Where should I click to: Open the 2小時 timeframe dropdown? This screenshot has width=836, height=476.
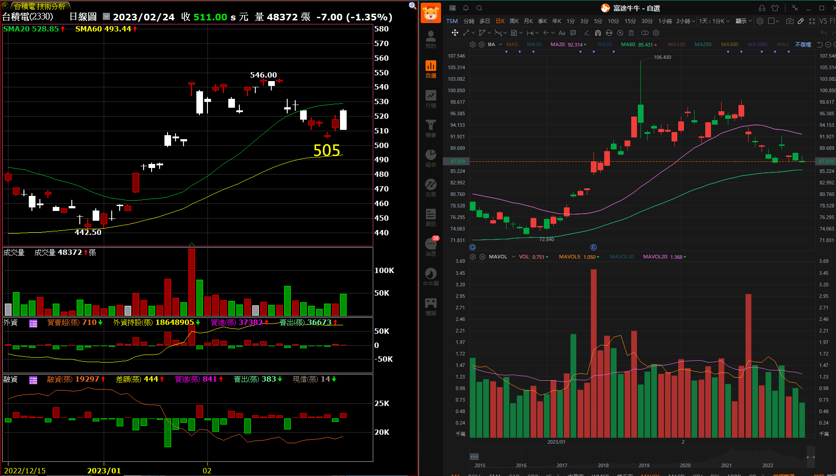[685, 21]
